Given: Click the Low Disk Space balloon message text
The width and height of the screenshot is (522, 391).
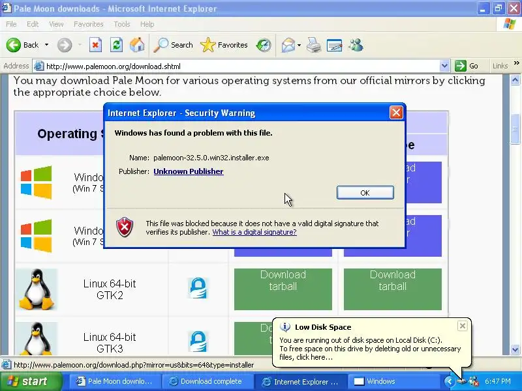Looking at the screenshot, I should click(x=370, y=349).
